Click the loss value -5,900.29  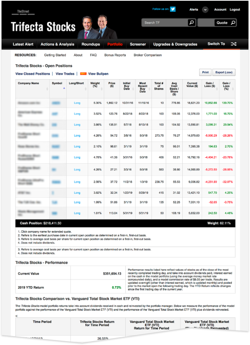point(211,135)
